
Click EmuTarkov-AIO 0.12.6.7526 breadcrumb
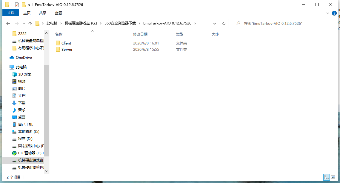(167, 23)
